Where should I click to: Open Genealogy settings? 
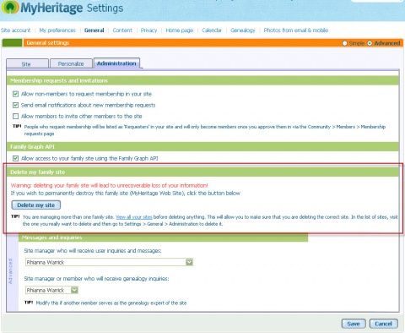tap(243, 30)
